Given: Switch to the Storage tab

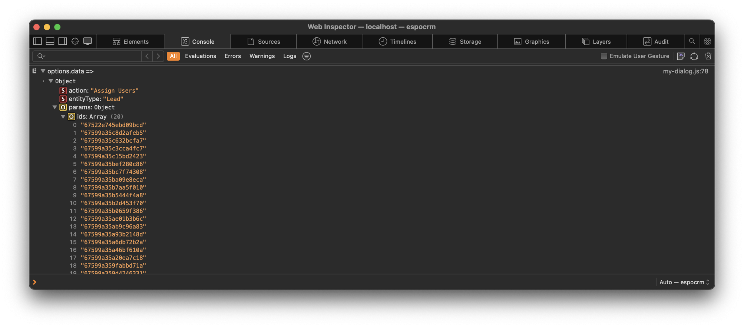Looking at the screenshot, I should pos(465,41).
